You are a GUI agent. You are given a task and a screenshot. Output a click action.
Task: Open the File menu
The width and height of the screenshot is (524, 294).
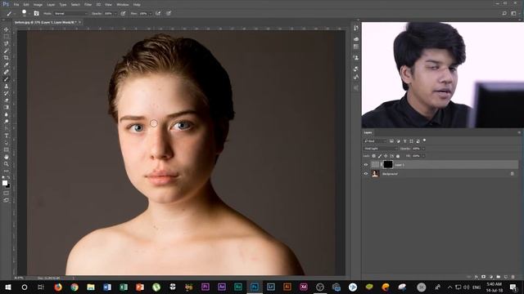16,5
